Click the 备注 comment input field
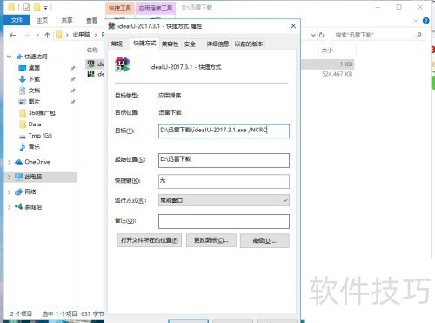This screenshot has height=323, width=435. [224, 221]
